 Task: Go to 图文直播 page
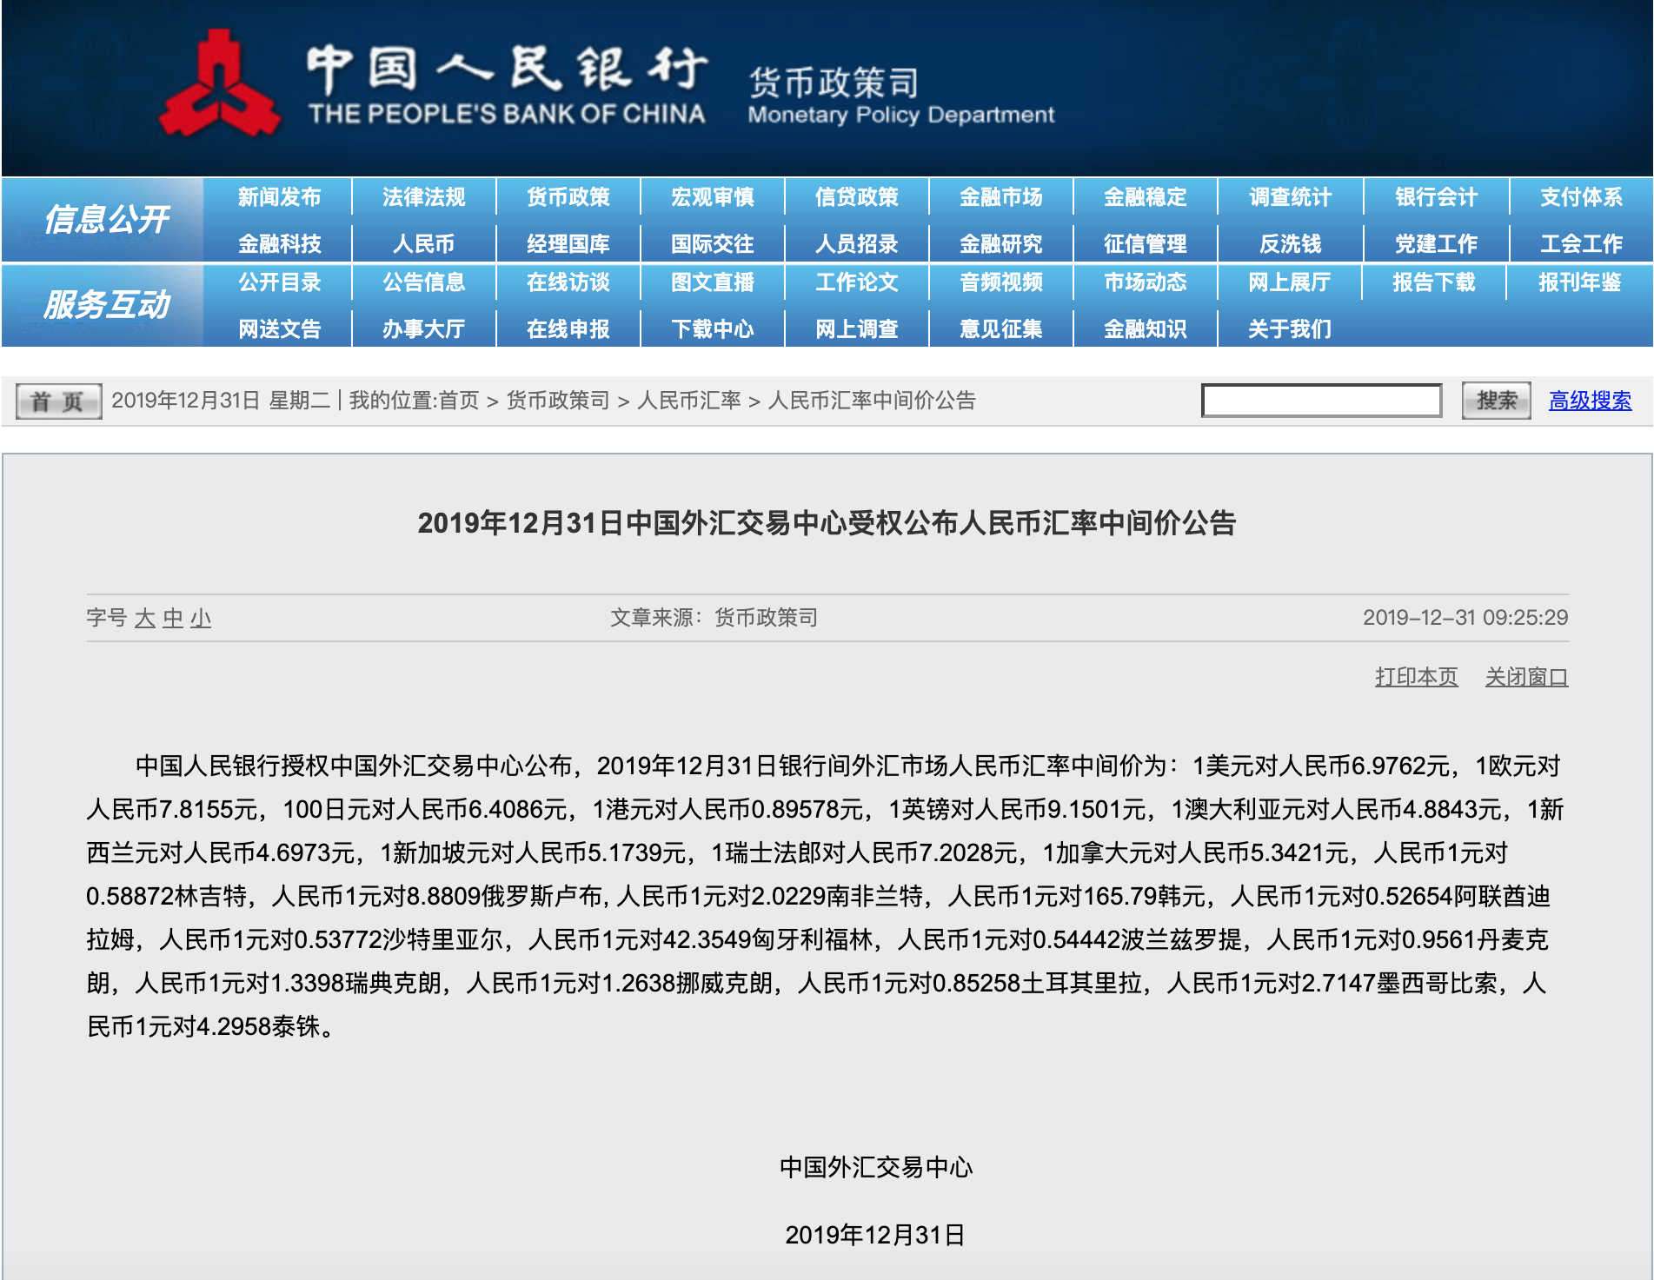[x=713, y=282]
